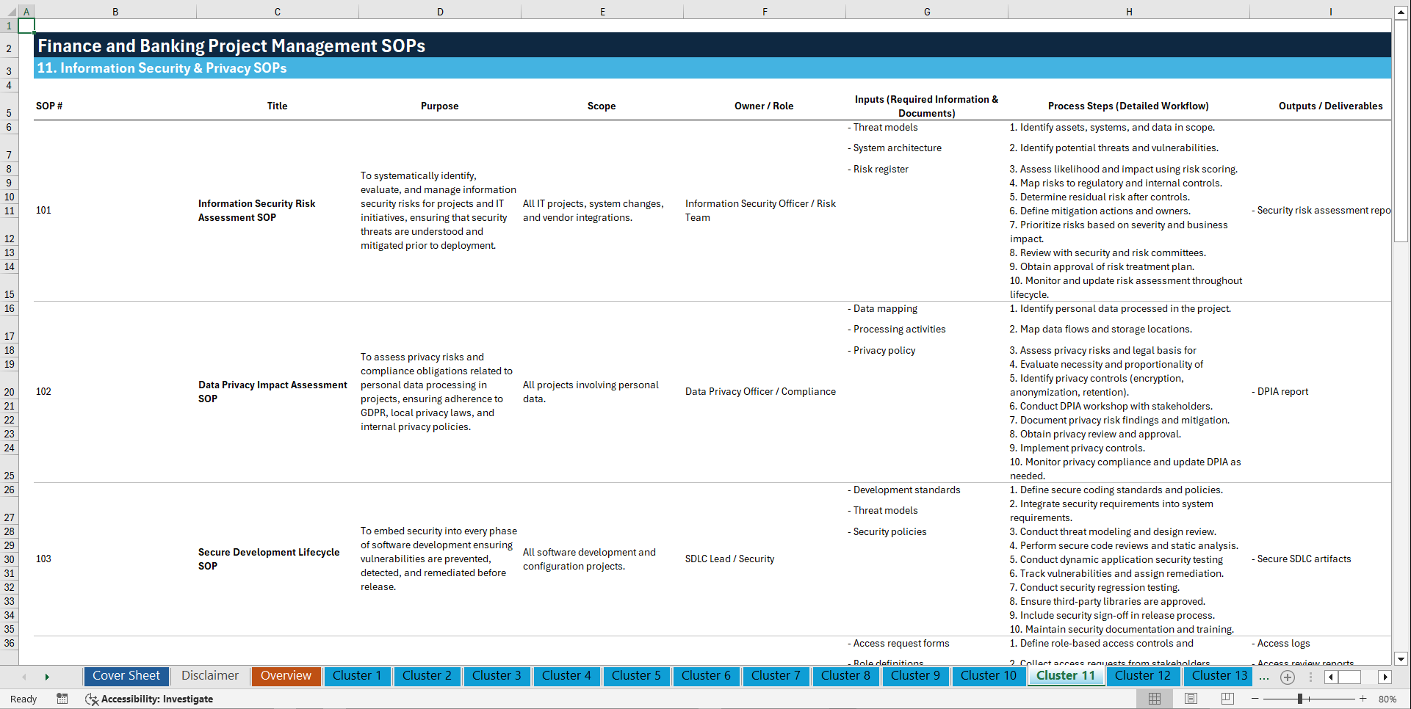Viewport: 1411px width, 709px height.
Task: Select column H header
Action: tap(1129, 11)
